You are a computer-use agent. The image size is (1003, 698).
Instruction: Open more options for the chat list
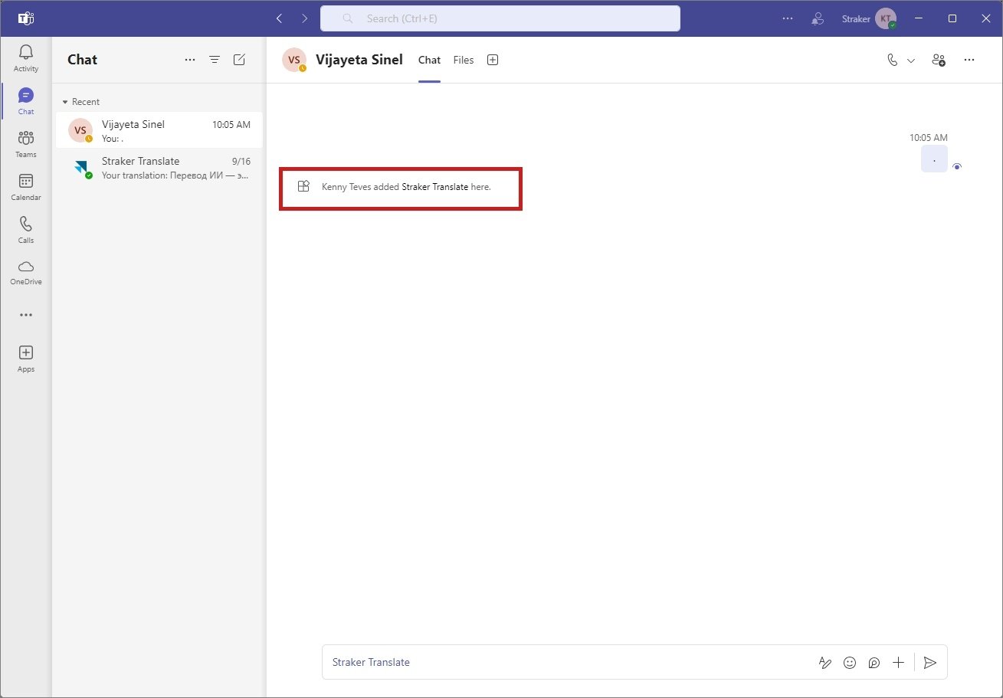tap(189, 59)
